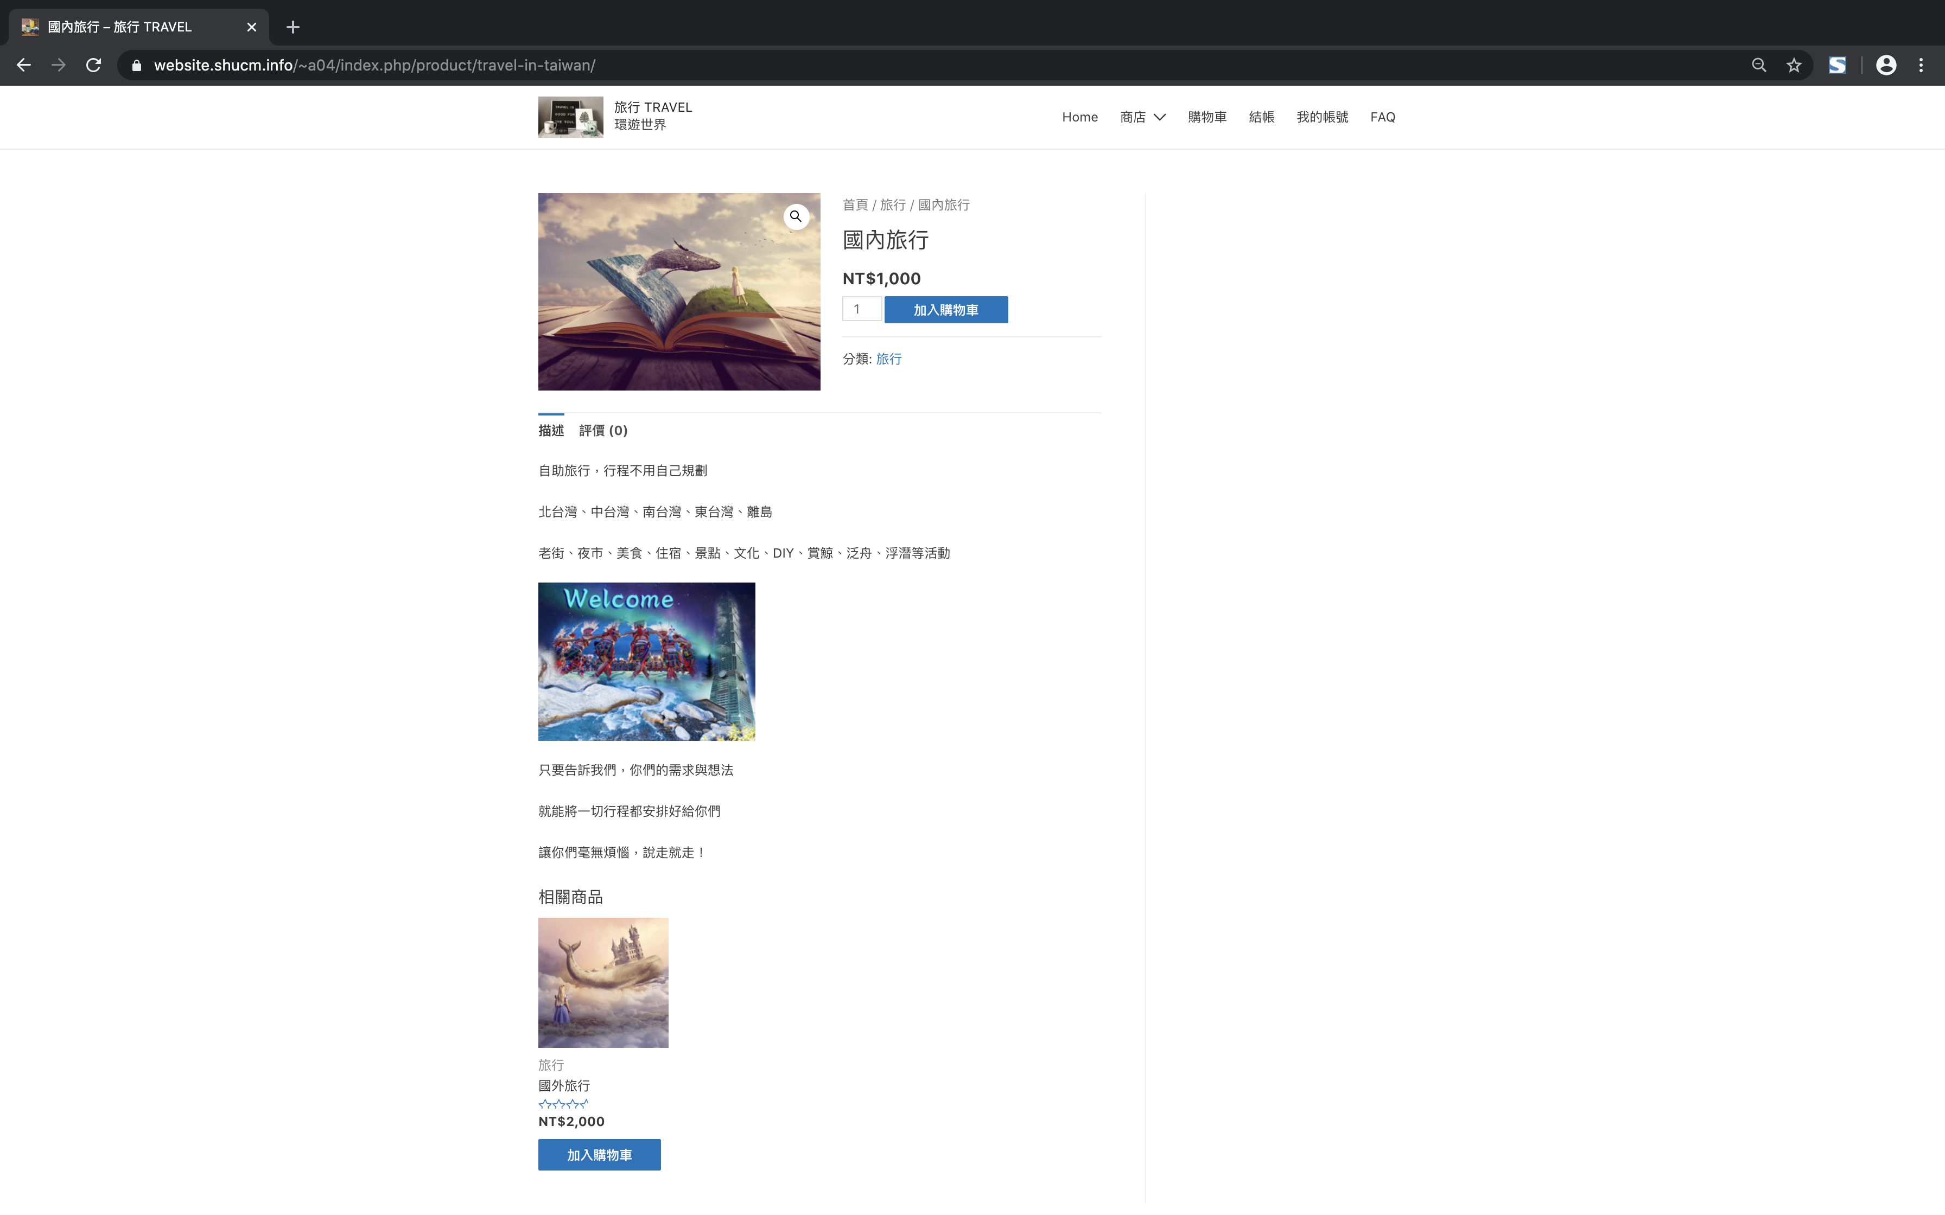Select the 描述 tab
This screenshot has width=1945, height=1215.
pos(550,431)
